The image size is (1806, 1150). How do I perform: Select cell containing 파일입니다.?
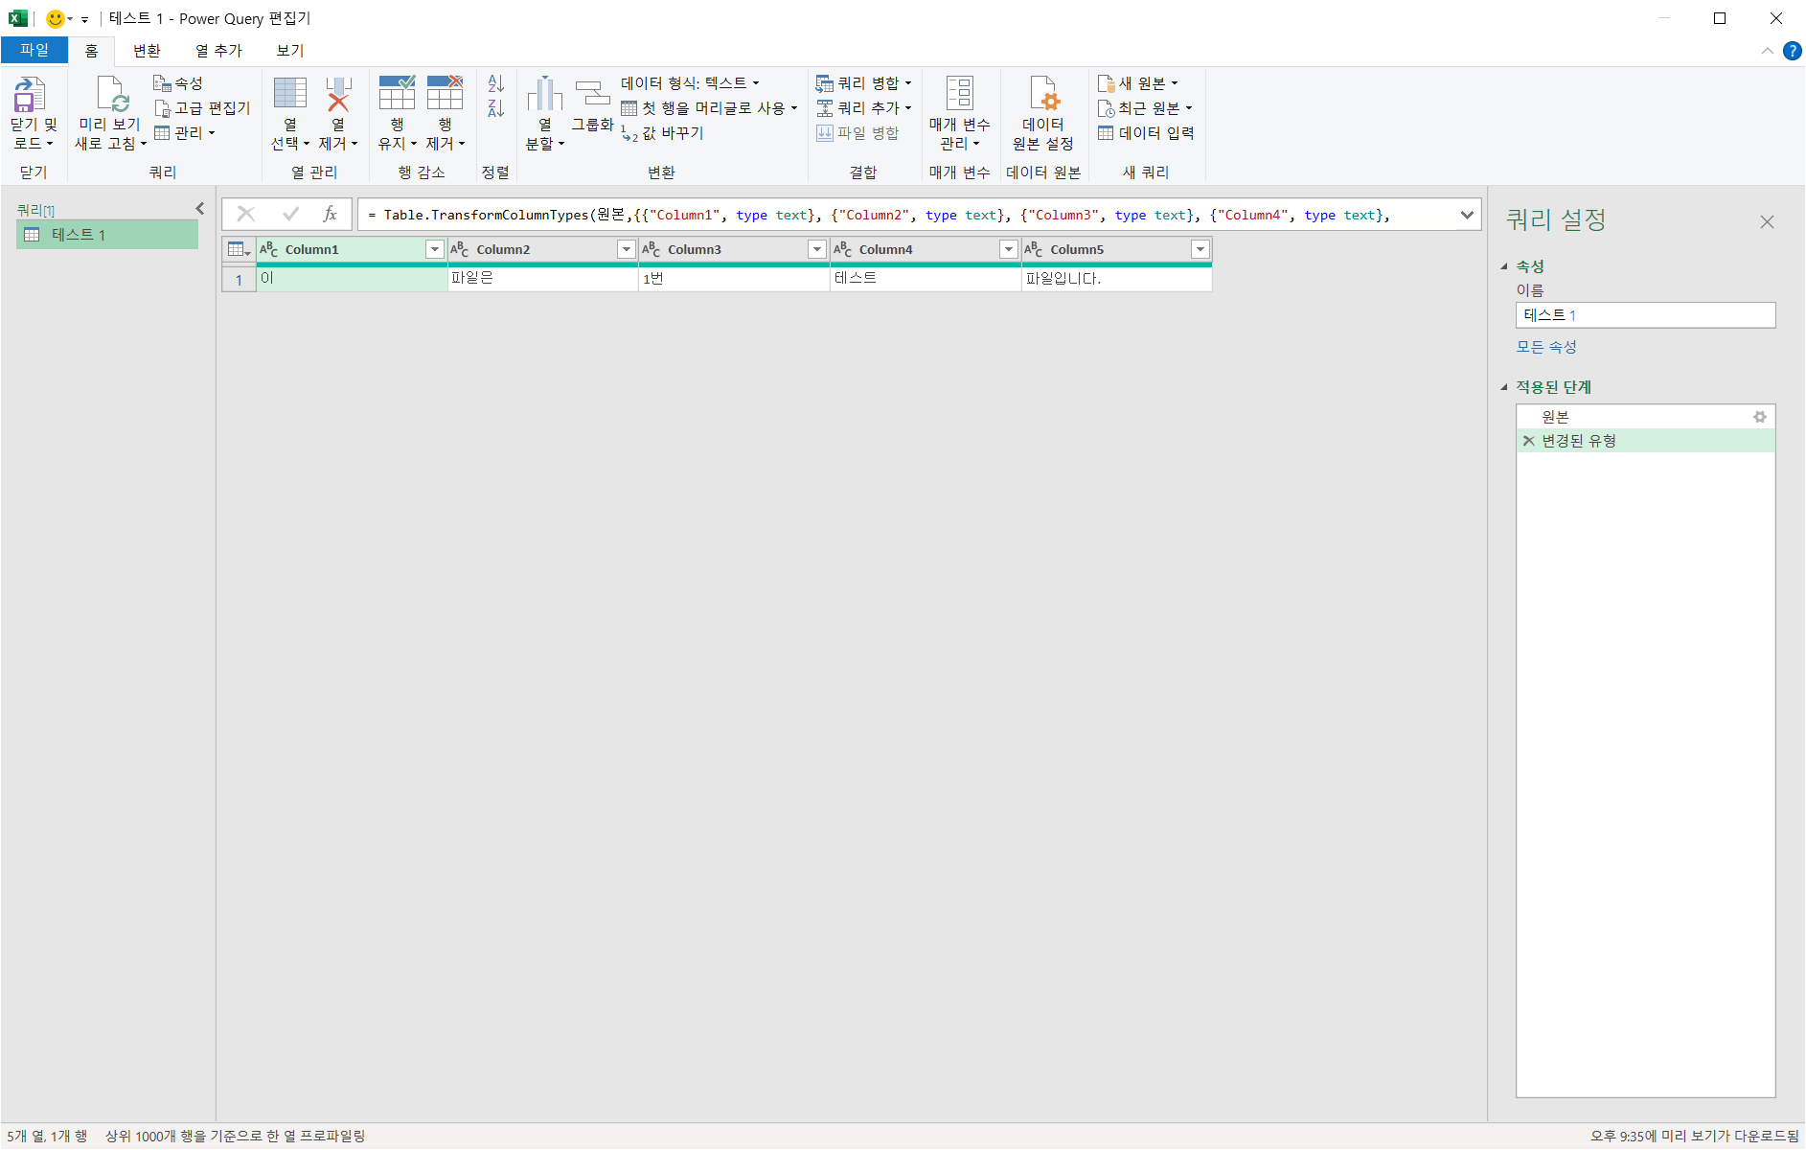point(1117,279)
